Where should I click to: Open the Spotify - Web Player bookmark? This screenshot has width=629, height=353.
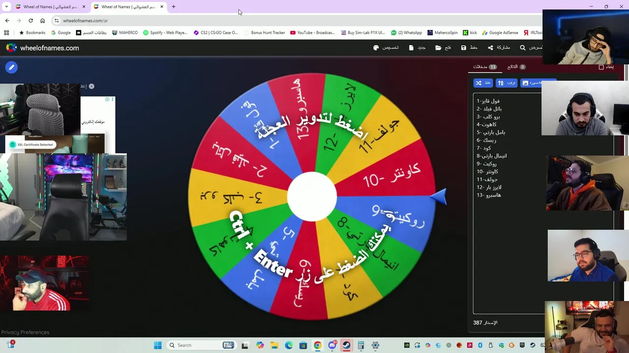[x=165, y=33]
